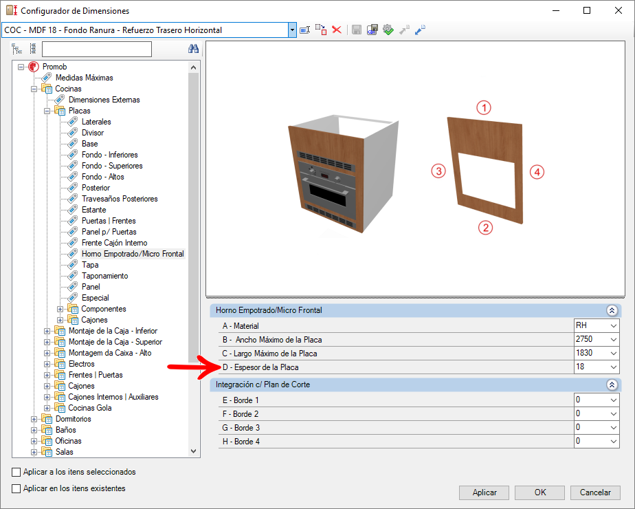
Task: Select the Taponamiento item
Action: [x=105, y=276]
